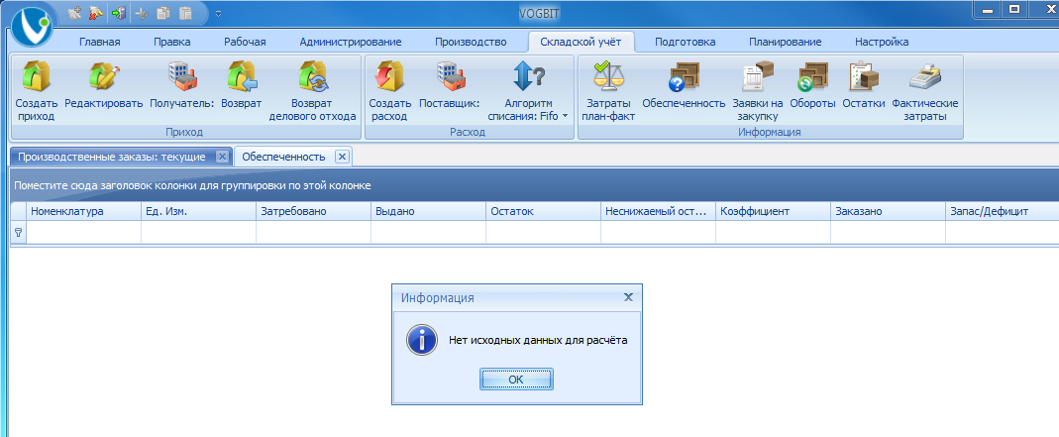Open the Планирование ribbon tab
The image size is (1059, 437).
(785, 42)
